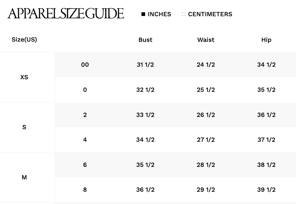Click waist value 28 1/2 for size 6

[206, 165]
